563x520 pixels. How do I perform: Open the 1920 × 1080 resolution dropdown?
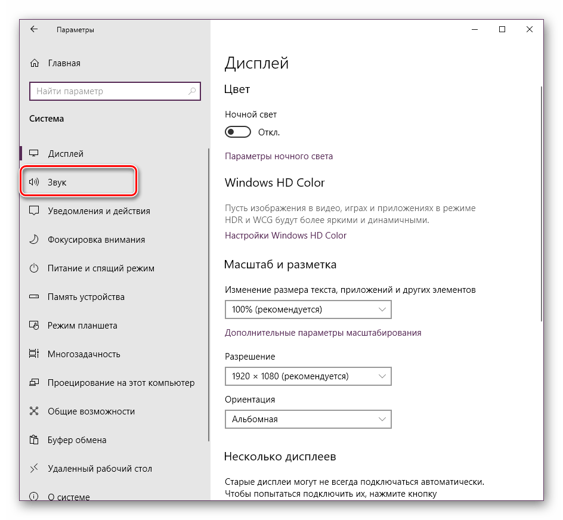click(x=308, y=376)
